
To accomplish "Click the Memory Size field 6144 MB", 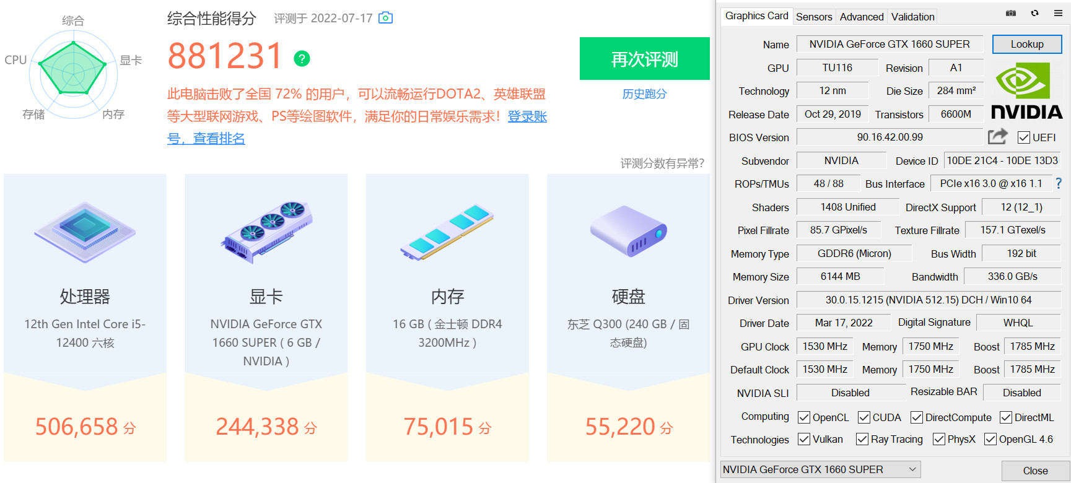I will tap(840, 276).
